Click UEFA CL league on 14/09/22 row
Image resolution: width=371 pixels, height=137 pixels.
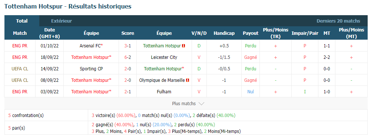click(20, 69)
